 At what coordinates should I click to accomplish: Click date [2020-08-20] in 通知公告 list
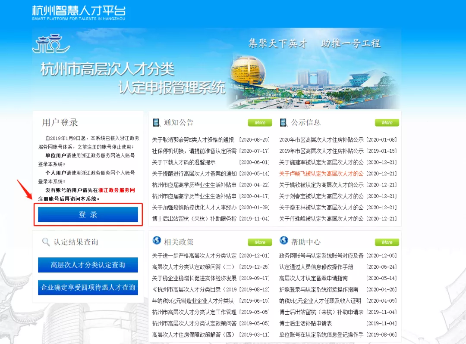point(255,139)
